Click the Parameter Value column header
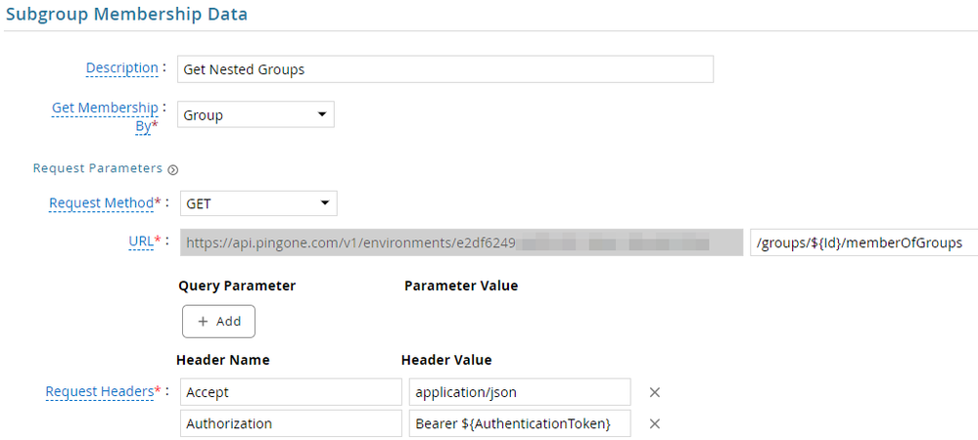The height and width of the screenshot is (440, 978). click(461, 286)
